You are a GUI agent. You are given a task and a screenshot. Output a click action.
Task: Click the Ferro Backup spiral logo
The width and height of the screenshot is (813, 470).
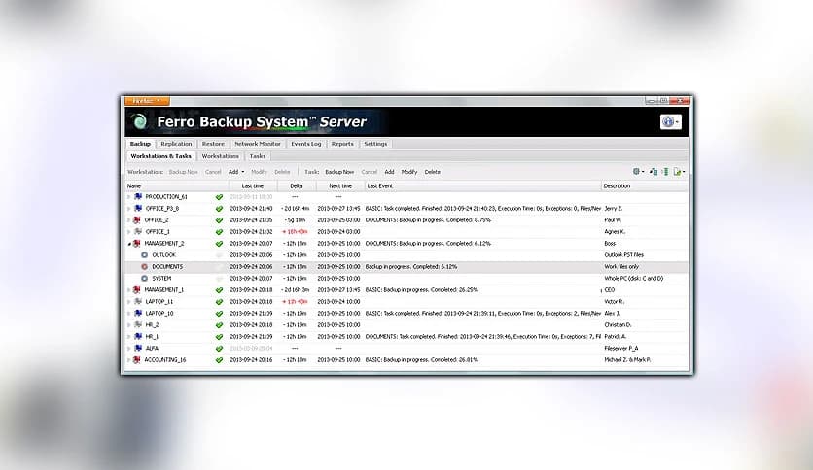[x=139, y=122]
